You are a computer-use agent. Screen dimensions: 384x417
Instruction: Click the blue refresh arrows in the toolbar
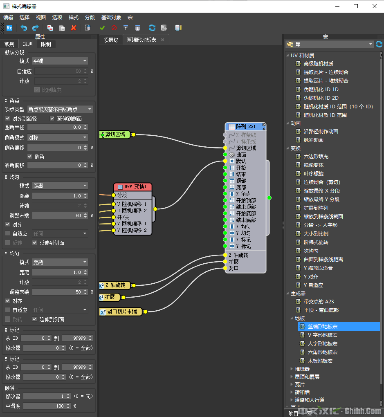click(152, 28)
